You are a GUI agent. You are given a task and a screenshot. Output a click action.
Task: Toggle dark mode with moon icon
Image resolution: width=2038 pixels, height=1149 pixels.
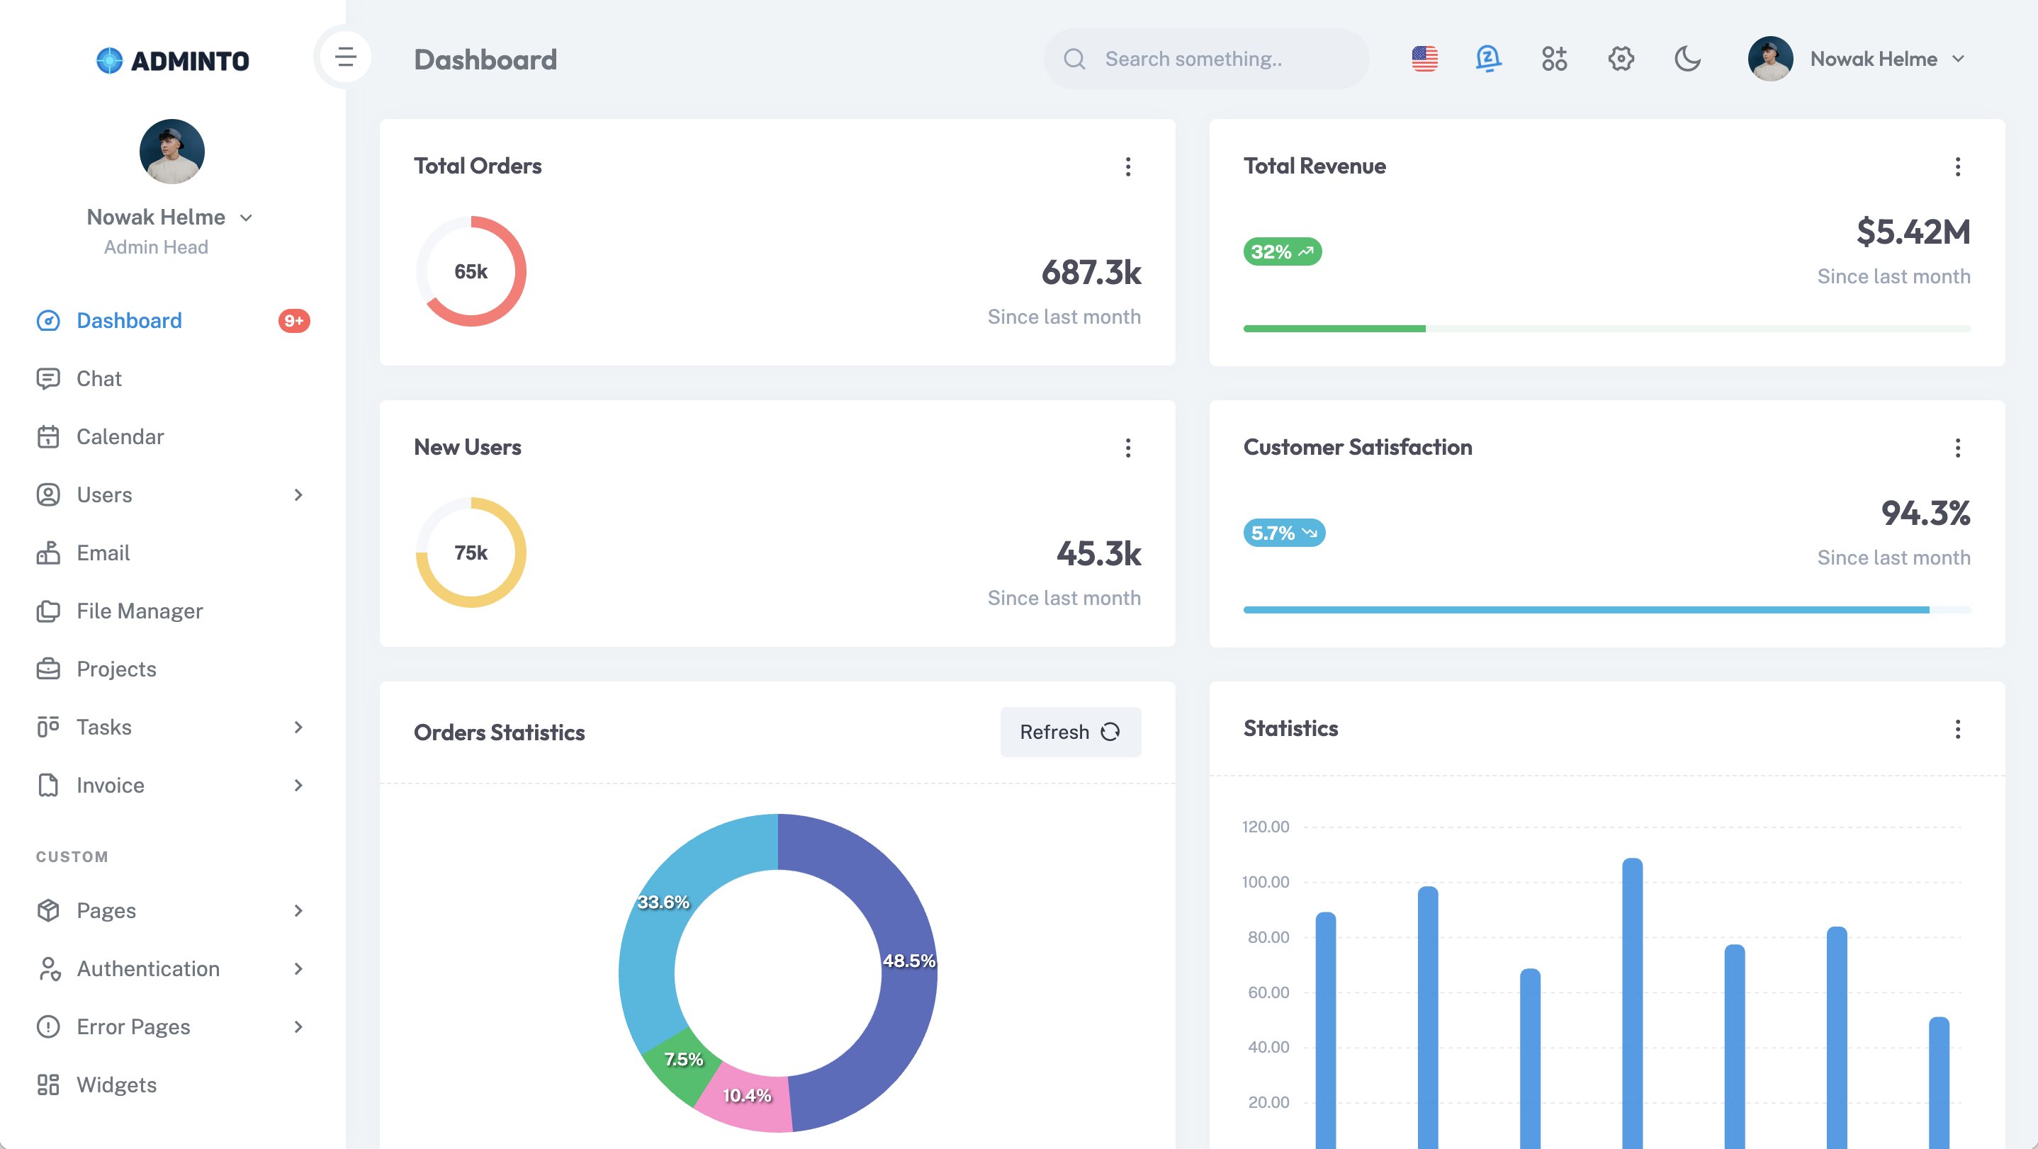coord(1687,59)
